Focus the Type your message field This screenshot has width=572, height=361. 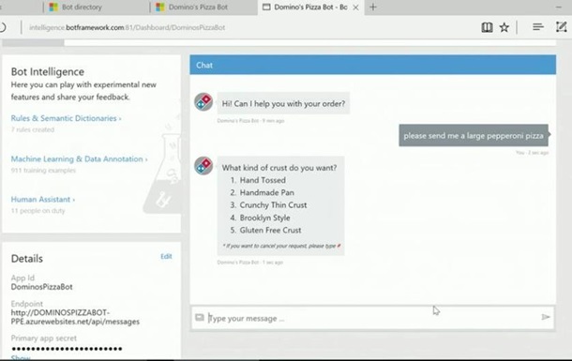coord(372,318)
